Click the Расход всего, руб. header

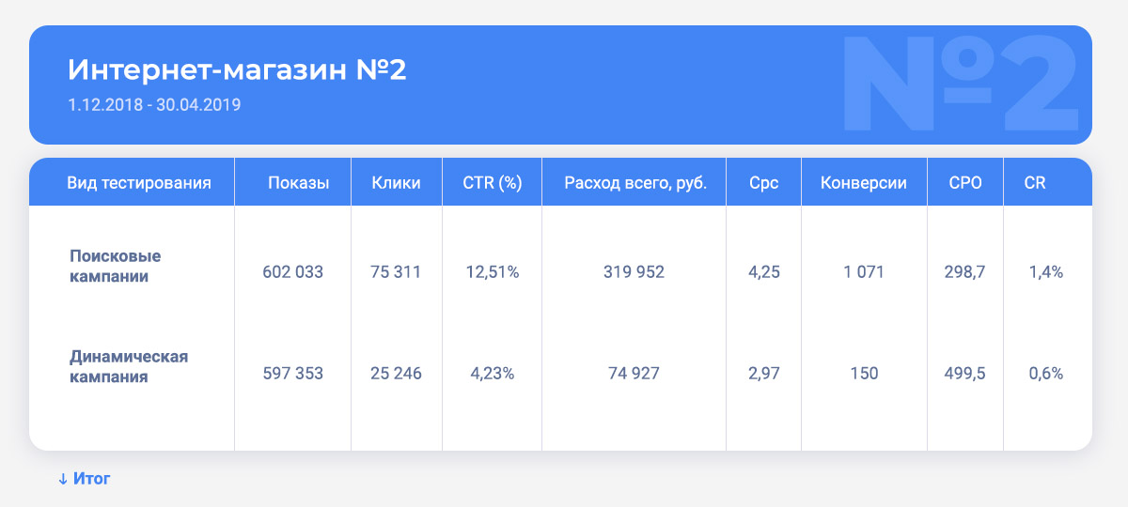(x=634, y=183)
